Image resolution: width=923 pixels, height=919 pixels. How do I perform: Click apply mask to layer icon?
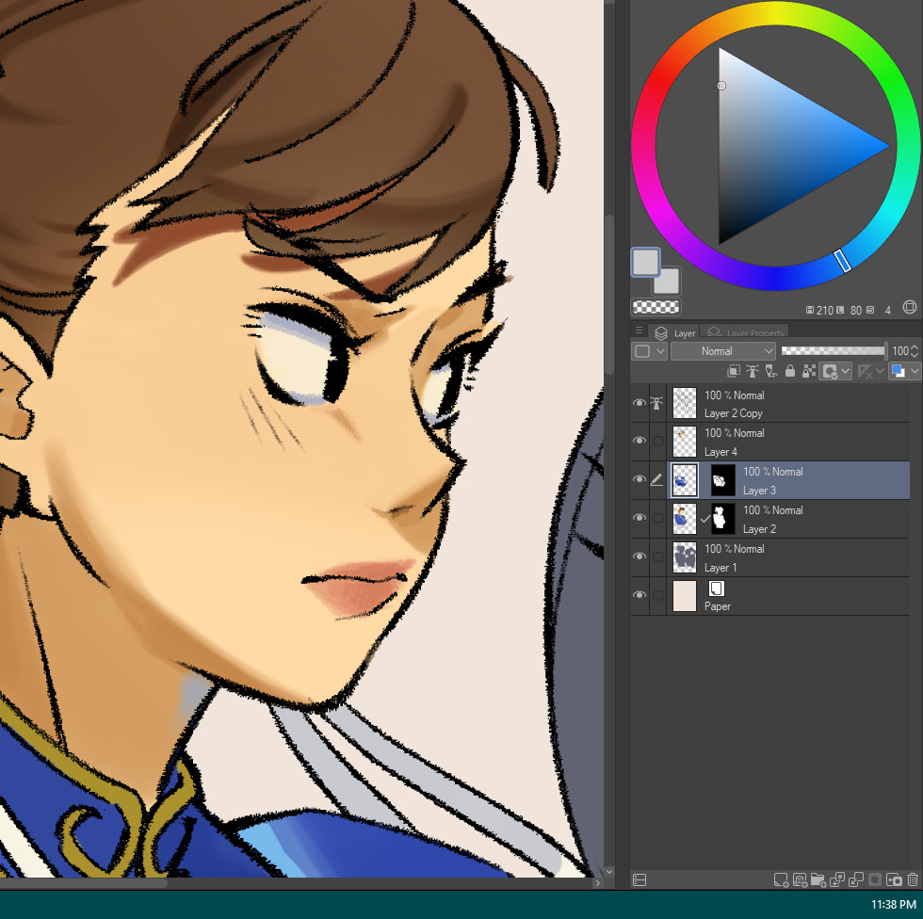point(894,879)
